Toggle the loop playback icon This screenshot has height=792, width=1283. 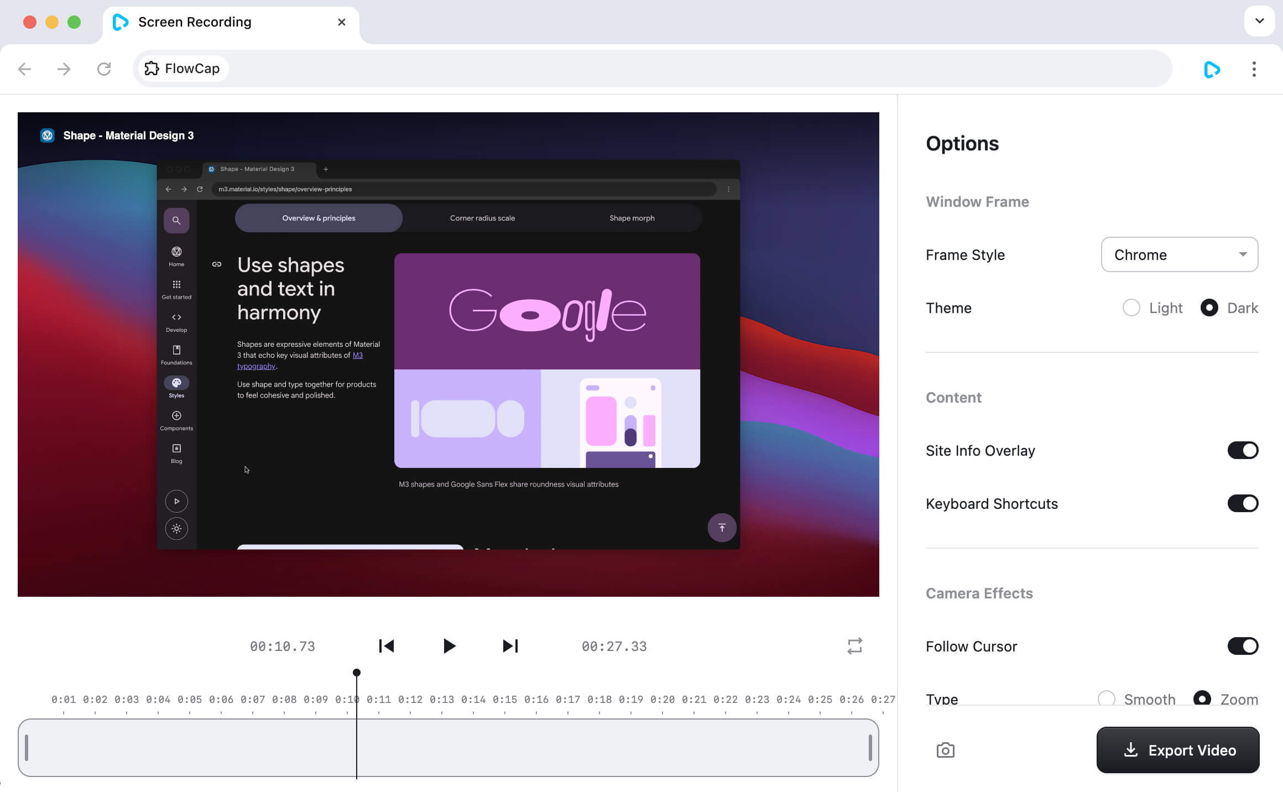(x=854, y=646)
